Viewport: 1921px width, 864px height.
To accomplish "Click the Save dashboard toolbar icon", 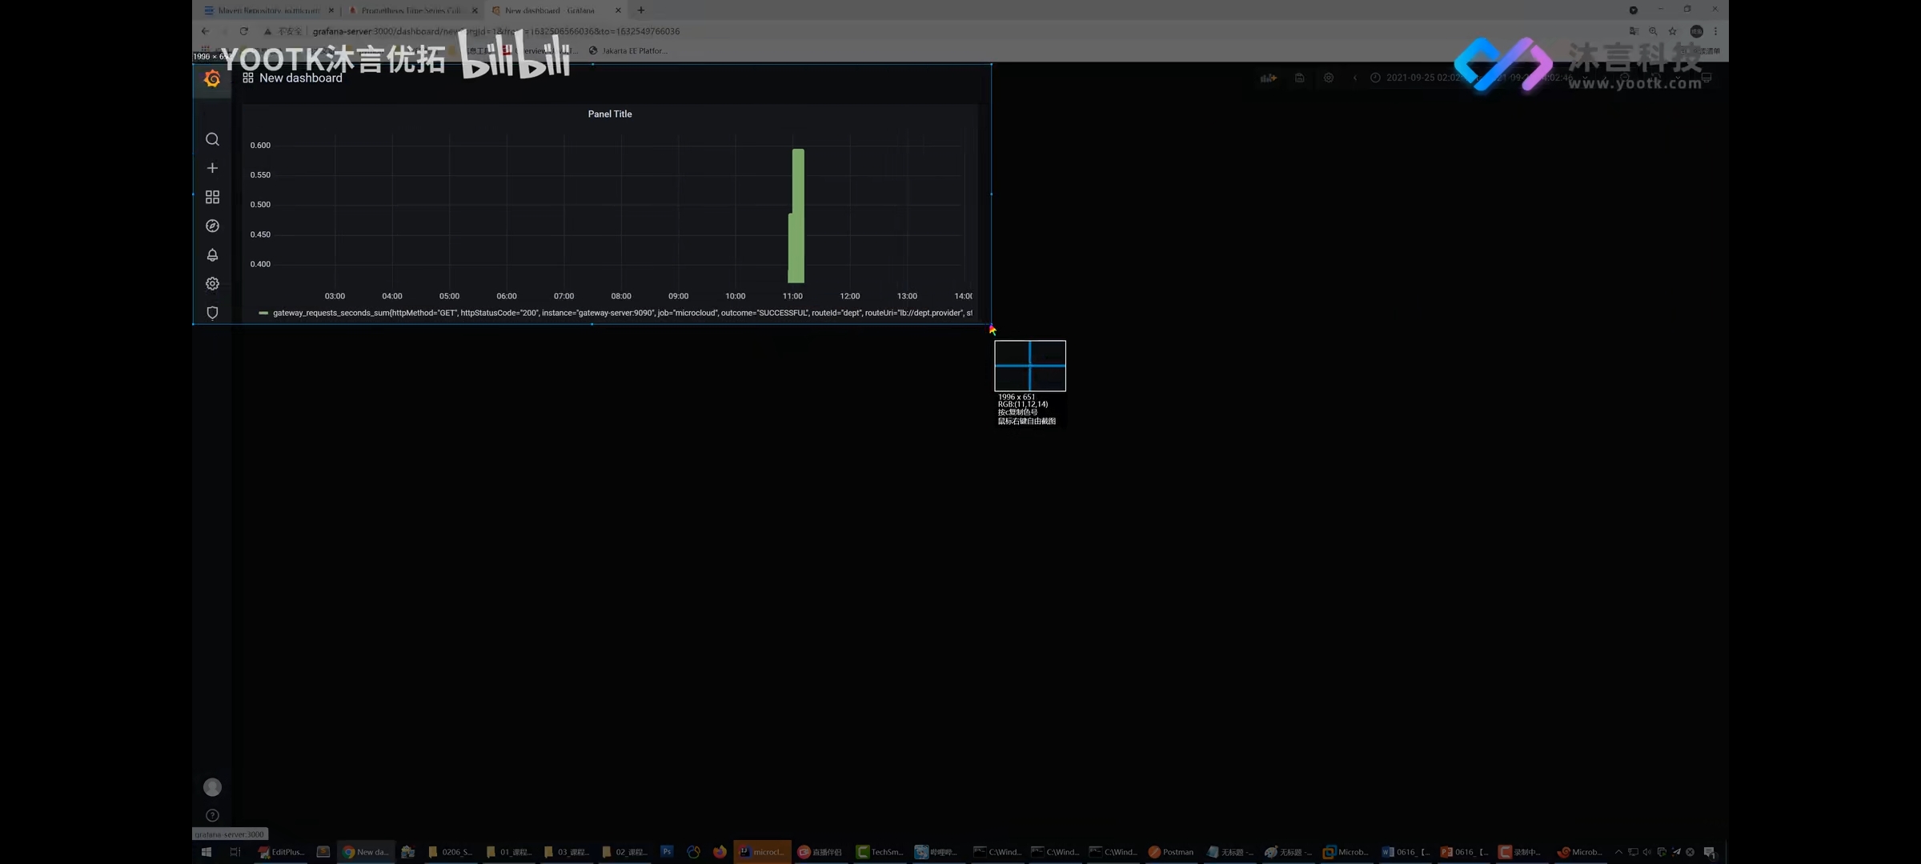I will (x=1299, y=78).
